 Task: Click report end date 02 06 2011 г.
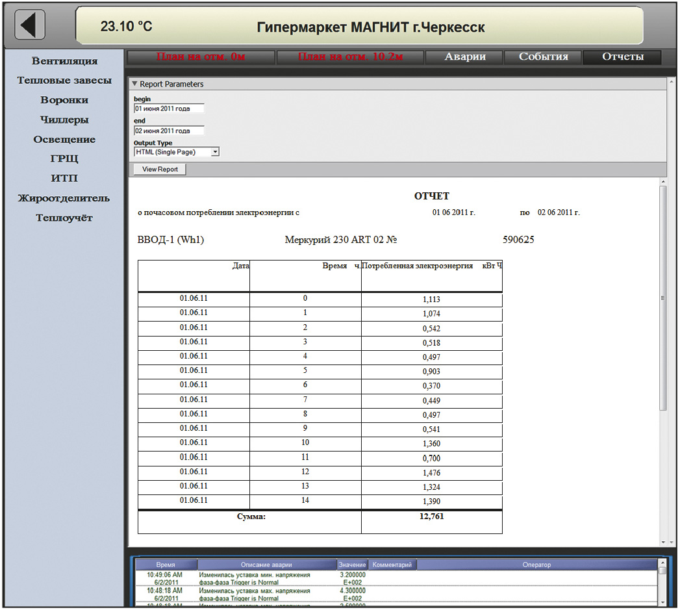point(559,212)
